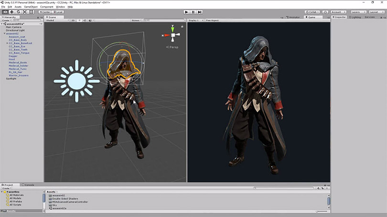Image resolution: width=387 pixels, height=217 pixels.
Task: Click the Pause button
Action: (x=193, y=12)
